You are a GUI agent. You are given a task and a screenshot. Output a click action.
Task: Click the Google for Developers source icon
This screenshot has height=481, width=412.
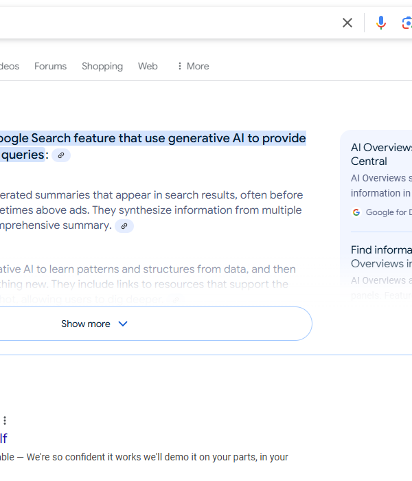356,212
